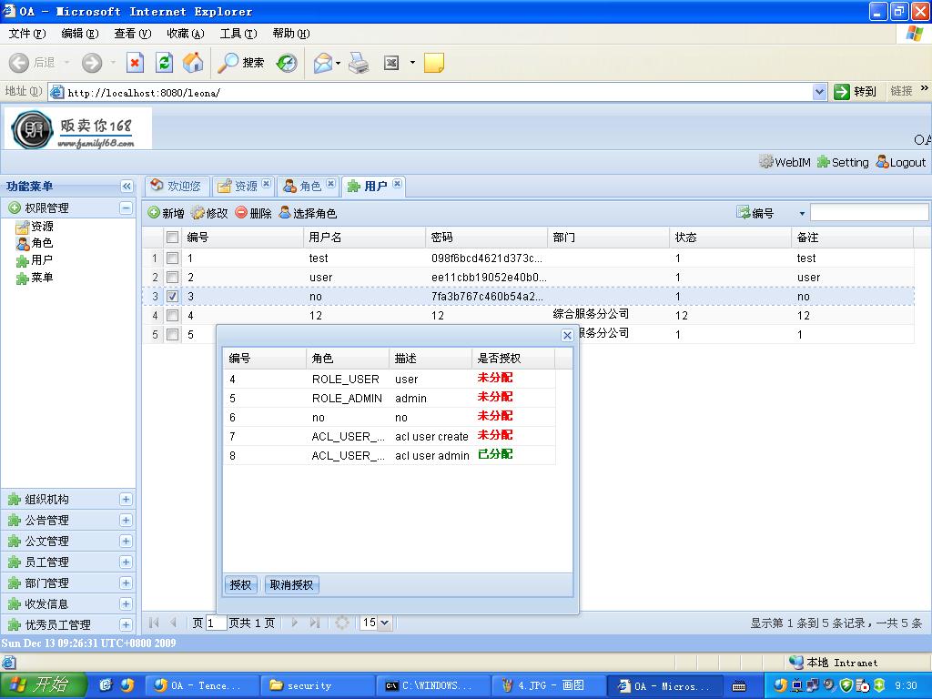The image size is (932, 699).
Task: Select the 菜单 tree item in sidebar
Action: [42, 278]
